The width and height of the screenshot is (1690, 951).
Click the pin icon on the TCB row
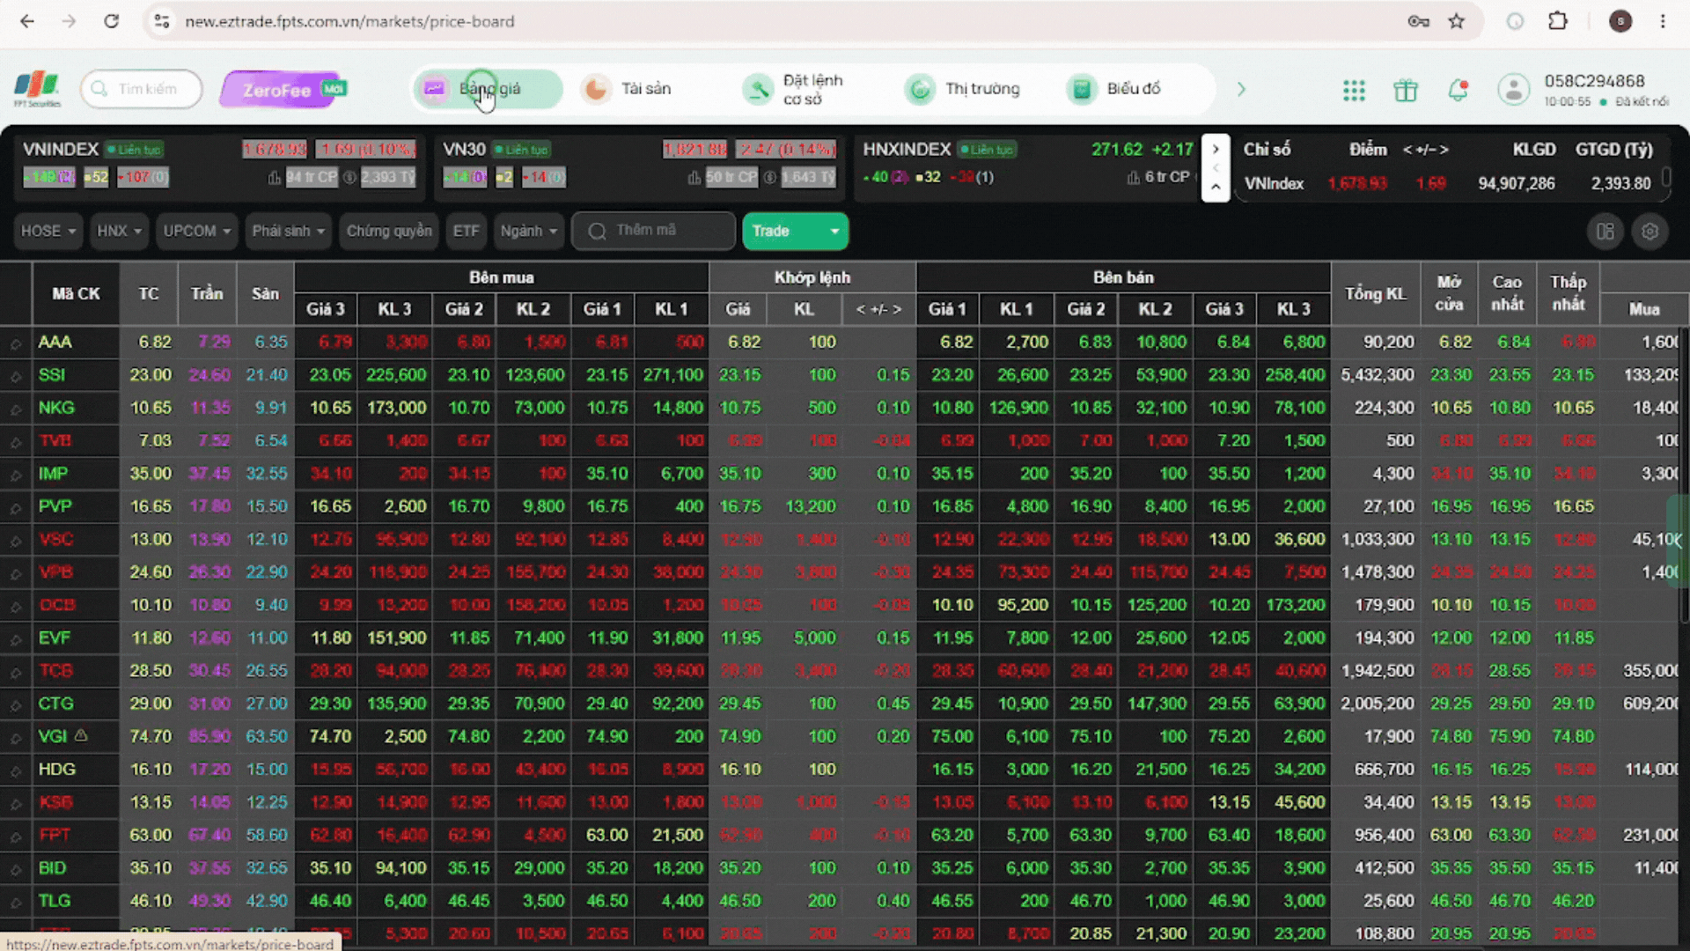pos(16,672)
